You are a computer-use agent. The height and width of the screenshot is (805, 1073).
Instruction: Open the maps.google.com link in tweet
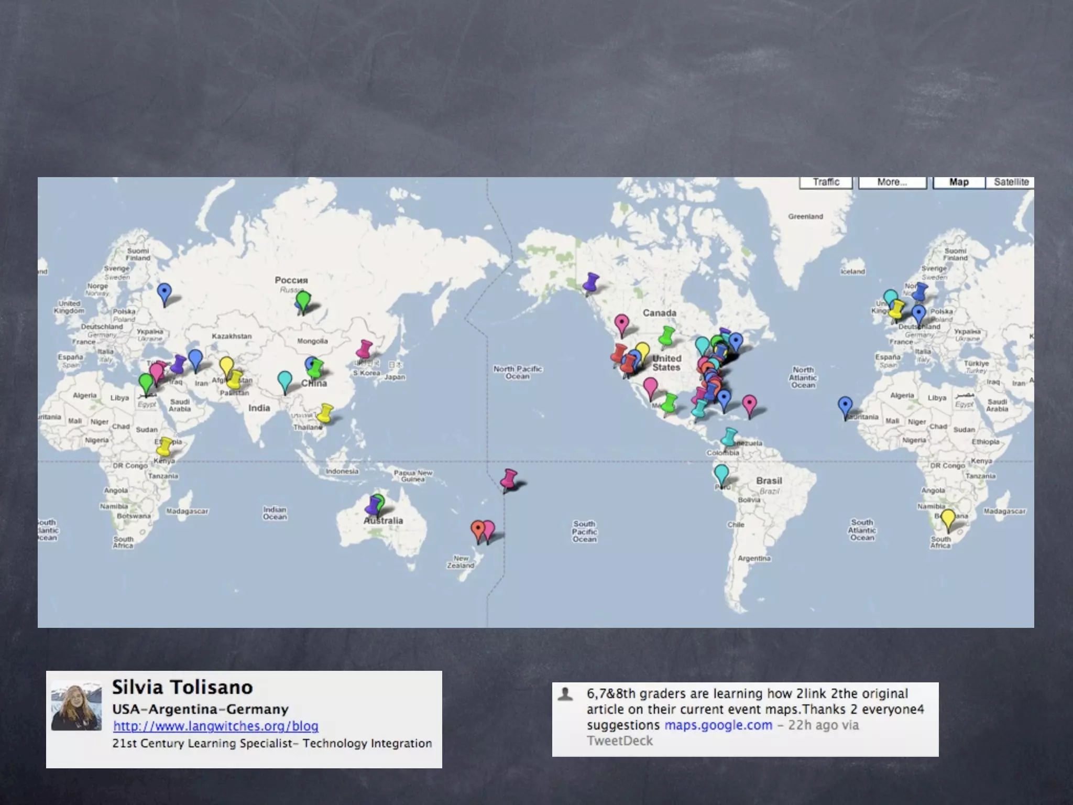(718, 725)
